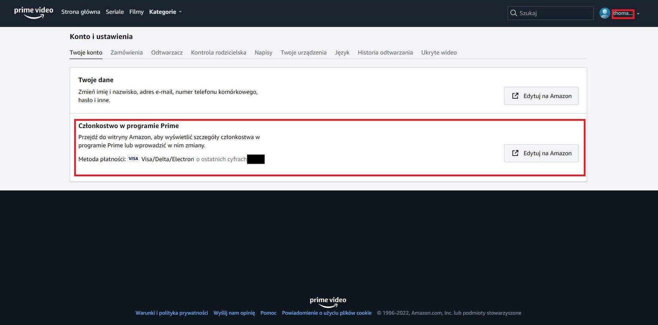
Task: Switch to the Odtwarzacz tab
Action: [x=167, y=52]
